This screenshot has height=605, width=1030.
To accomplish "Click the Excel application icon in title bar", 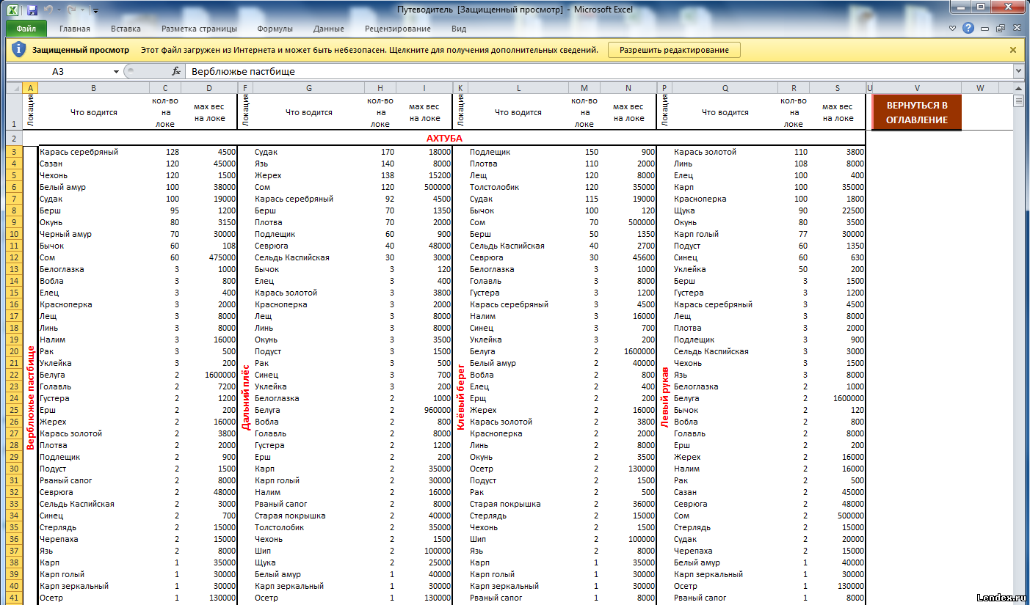I will click(x=12, y=10).
